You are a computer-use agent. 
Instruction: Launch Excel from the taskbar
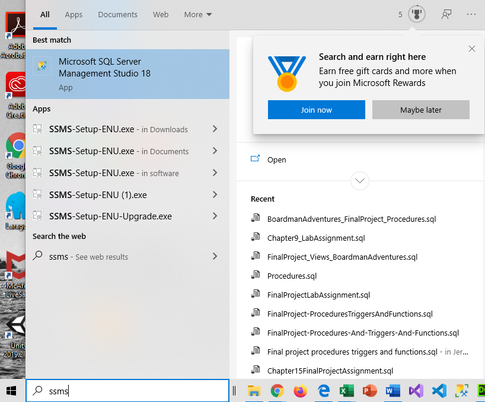346,391
